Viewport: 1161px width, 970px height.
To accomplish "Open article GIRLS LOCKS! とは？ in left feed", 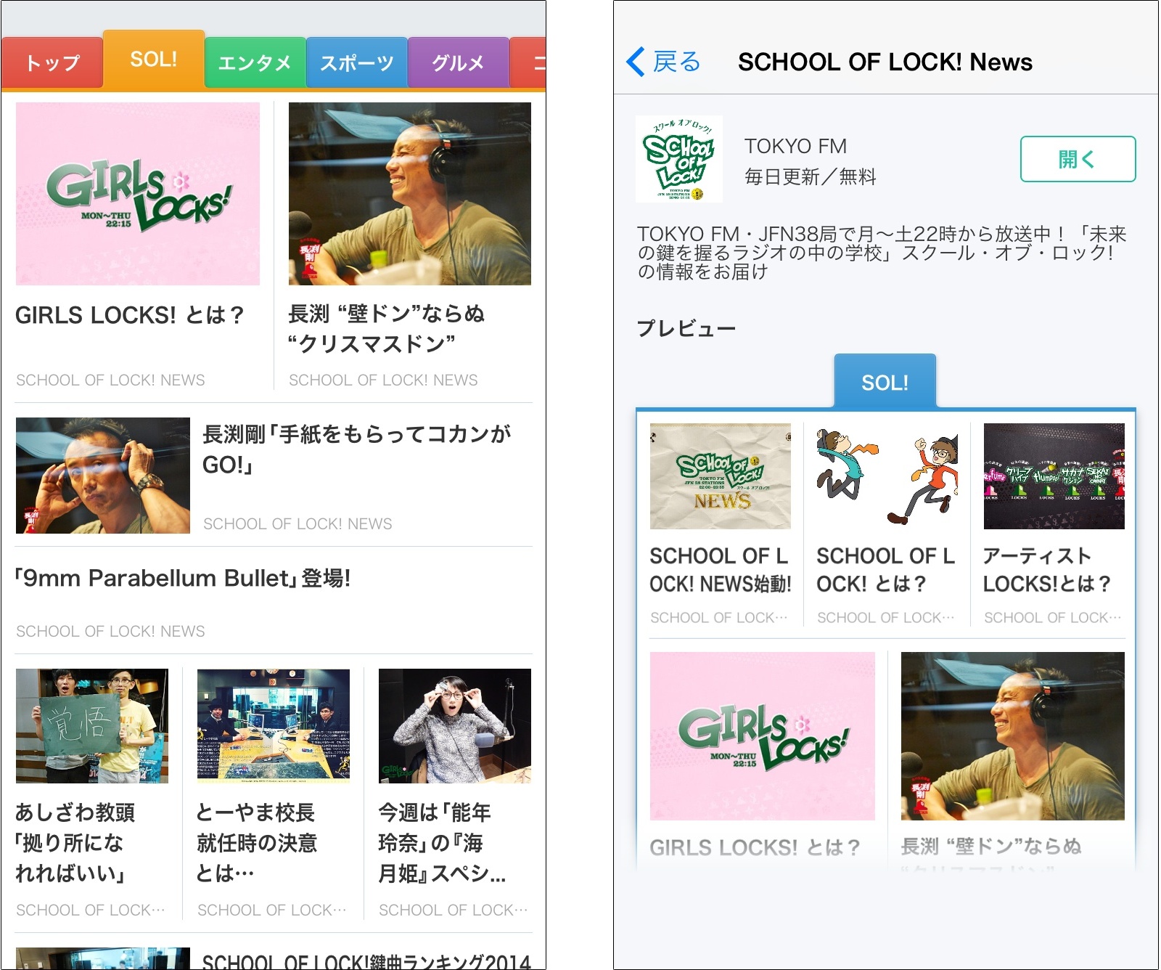I will coord(130,315).
